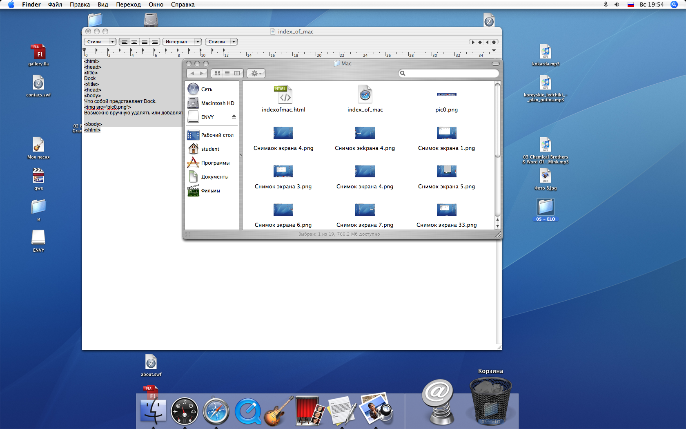Select Снимок экрана 33.png thumbnail
This screenshot has width=686, height=429.
point(447,210)
